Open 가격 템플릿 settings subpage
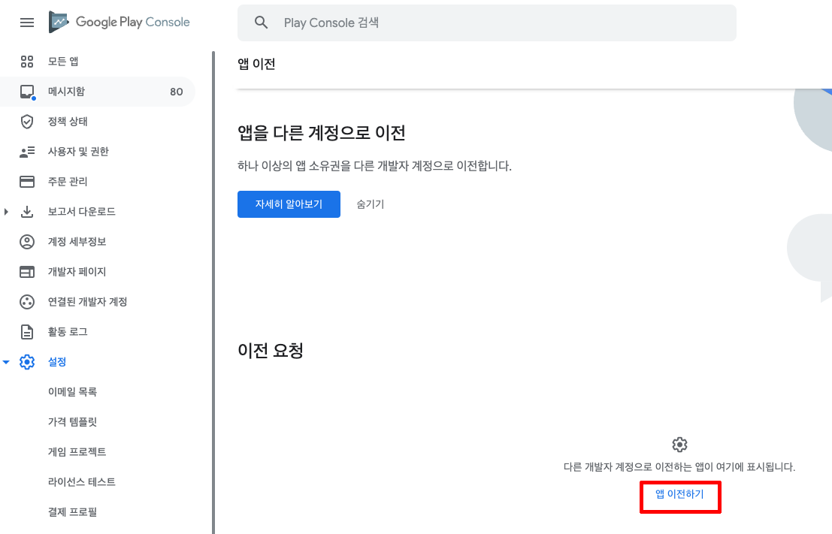 [72, 422]
